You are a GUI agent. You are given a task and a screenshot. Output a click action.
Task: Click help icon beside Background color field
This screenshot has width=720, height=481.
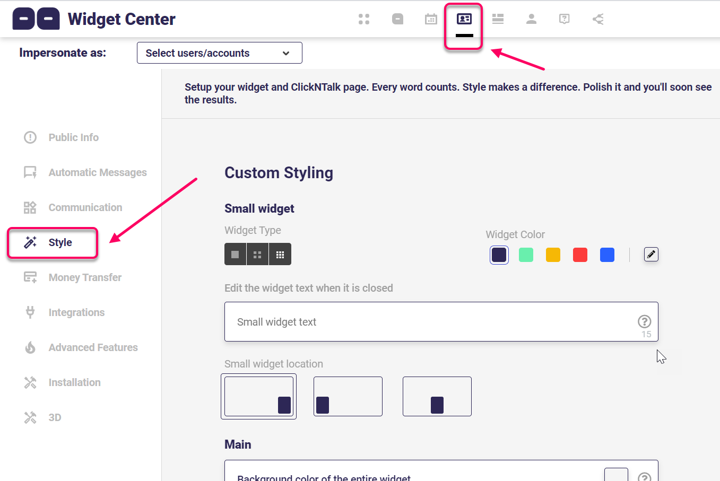[x=644, y=477]
